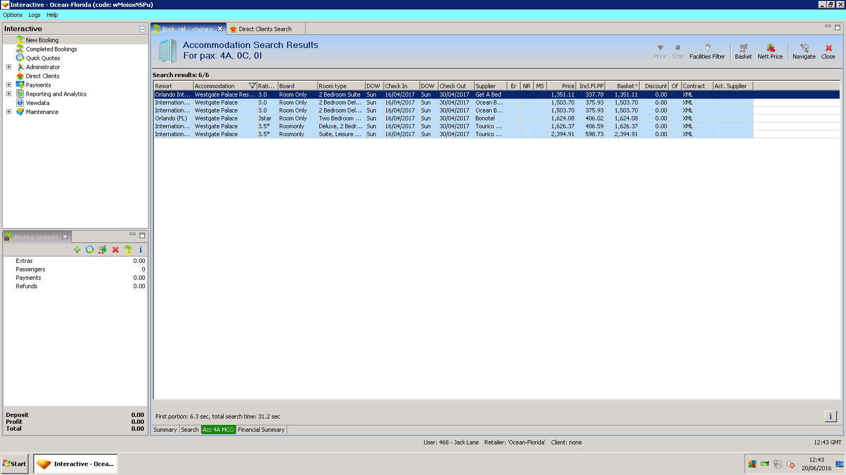Select Direct Clients in the tree
Screen dimensions: 846x475
[43, 76]
